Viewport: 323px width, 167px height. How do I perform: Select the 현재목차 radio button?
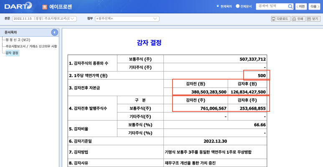[x=218, y=6]
